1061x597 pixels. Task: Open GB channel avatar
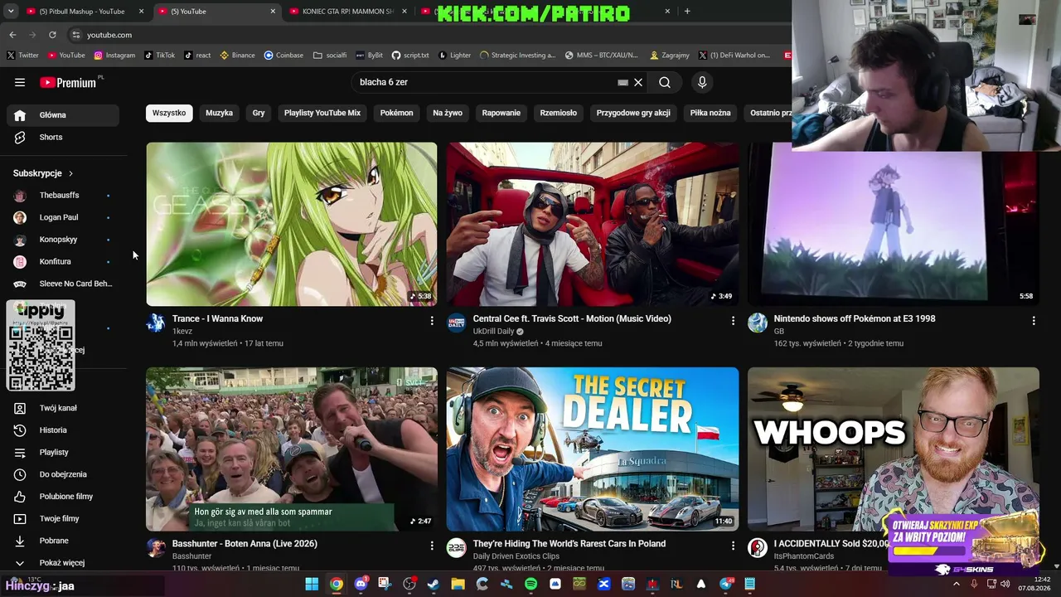point(758,323)
